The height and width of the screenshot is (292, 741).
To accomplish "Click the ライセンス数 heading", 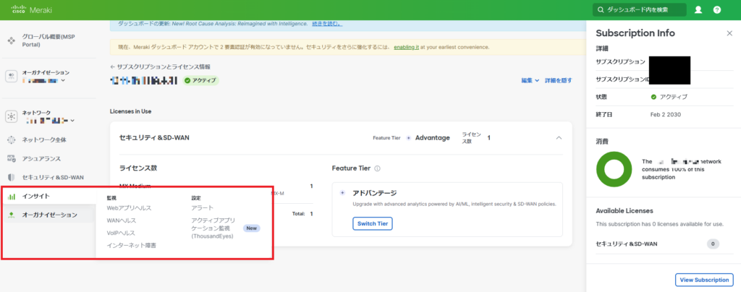I will [138, 168].
